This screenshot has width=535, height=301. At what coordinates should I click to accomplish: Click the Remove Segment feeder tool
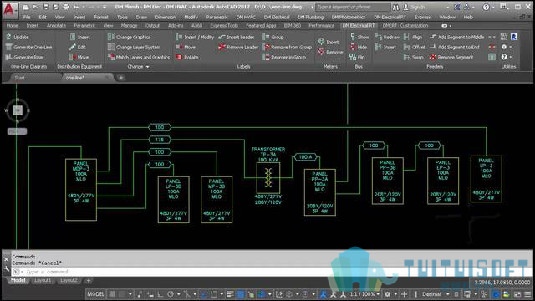[x=451, y=57]
